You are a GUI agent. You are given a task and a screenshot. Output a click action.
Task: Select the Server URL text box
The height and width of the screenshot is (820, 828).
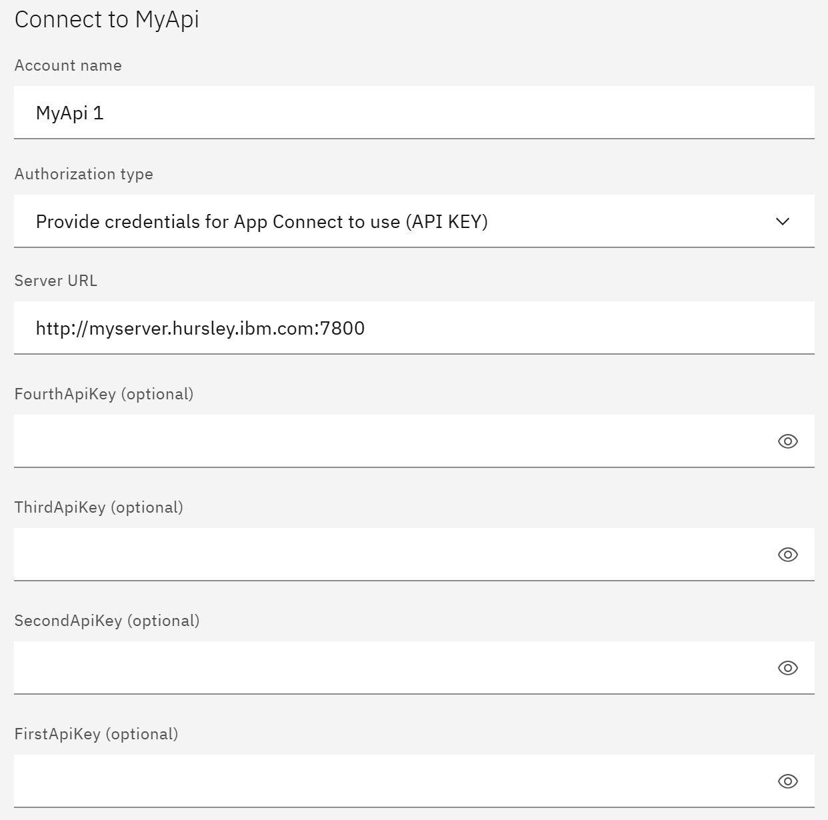coord(414,328)
